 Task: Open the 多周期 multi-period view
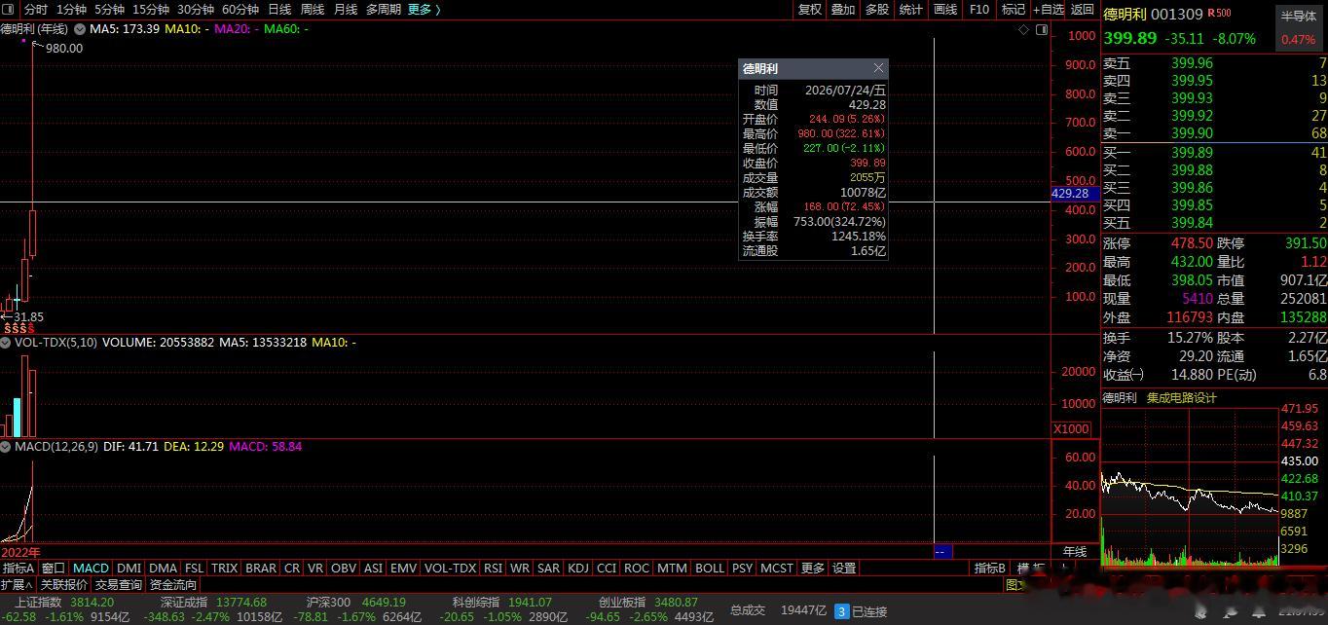coord(384,10)
